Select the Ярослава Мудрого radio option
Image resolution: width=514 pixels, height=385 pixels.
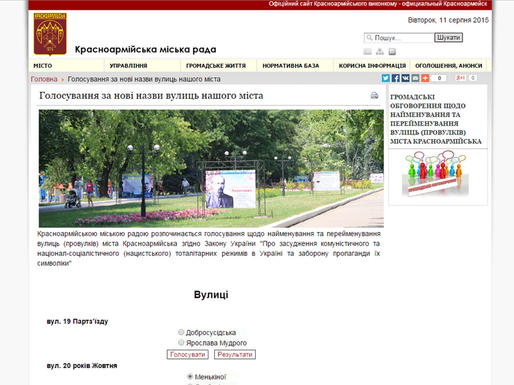pyautogui.click(x=181, y=343)
